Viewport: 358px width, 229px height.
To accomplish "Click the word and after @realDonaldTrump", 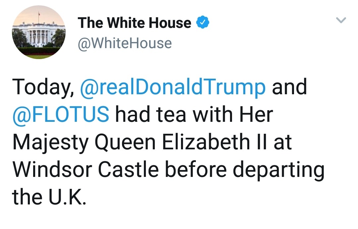I will (x=289, y=87).
